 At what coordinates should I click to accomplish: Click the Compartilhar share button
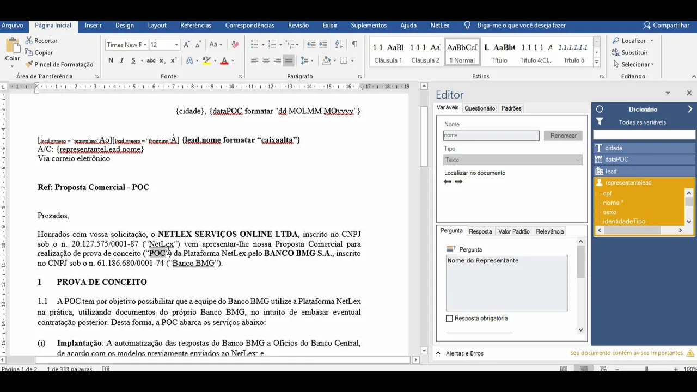click(667, 26)
